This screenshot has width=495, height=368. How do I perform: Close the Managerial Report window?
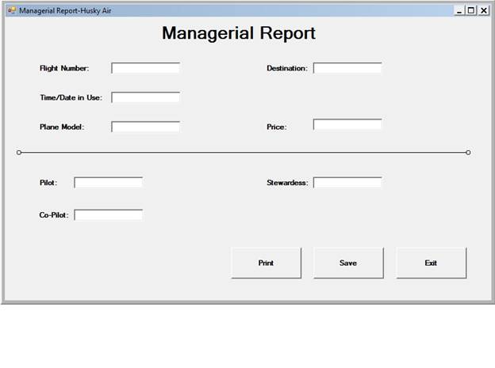coord(483,10)
